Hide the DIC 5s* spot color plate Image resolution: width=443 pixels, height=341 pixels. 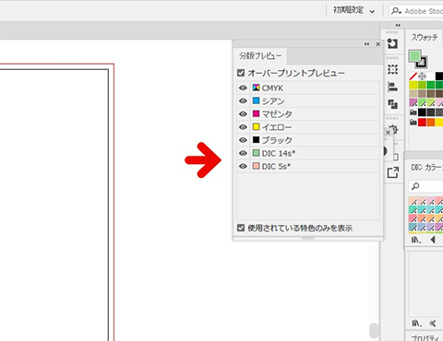point(243,166)
